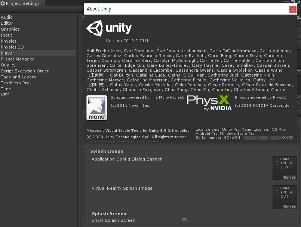The width and height of the screenshot is (301, 227).
Task: Click the (c) 2018 NVIDIA Corporation text
Action: 264,106
